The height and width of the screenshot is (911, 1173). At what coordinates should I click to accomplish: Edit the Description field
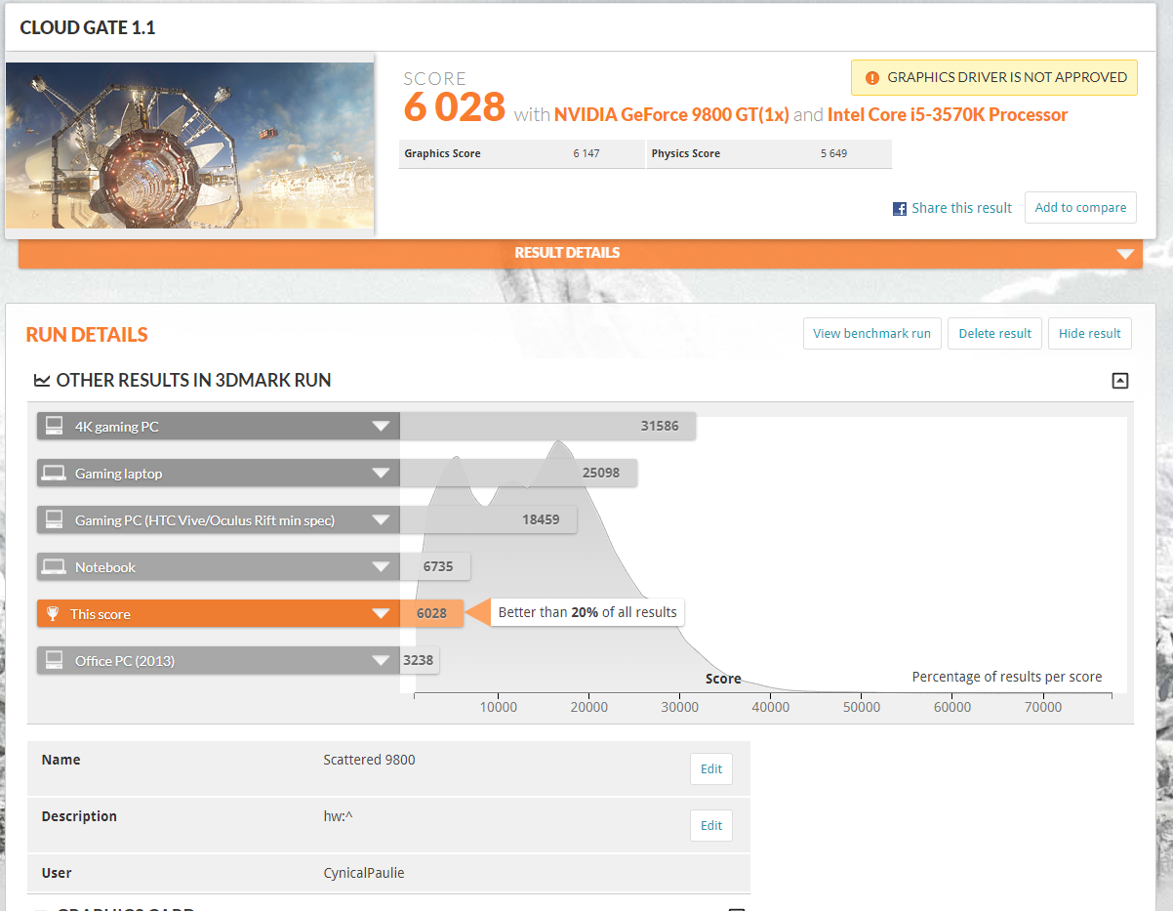point(711,825)
